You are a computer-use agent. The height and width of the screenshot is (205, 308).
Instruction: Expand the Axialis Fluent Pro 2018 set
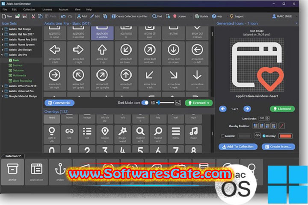point(3,39)
